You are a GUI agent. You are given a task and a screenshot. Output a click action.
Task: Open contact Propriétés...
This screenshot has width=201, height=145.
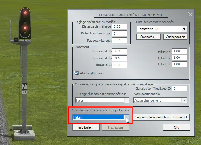pyautogui.click(x=149, y=37)
